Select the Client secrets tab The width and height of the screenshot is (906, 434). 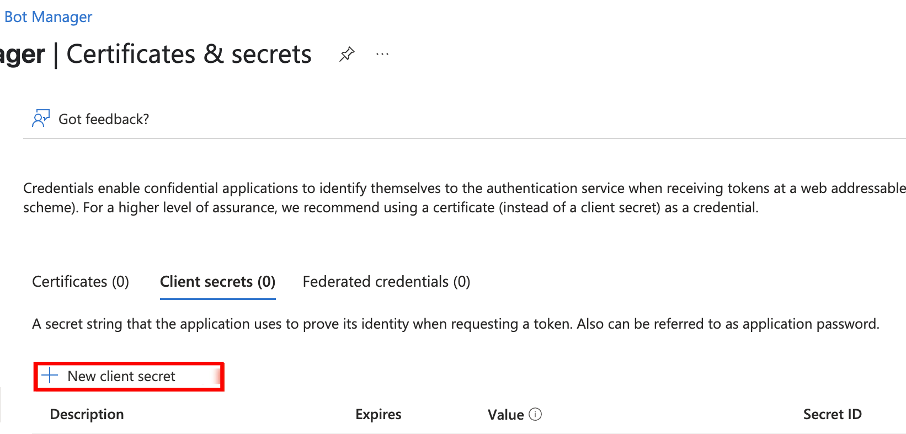point(217,281)
